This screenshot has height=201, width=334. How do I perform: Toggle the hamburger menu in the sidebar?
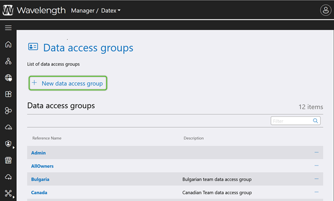[x=8, y=28]
